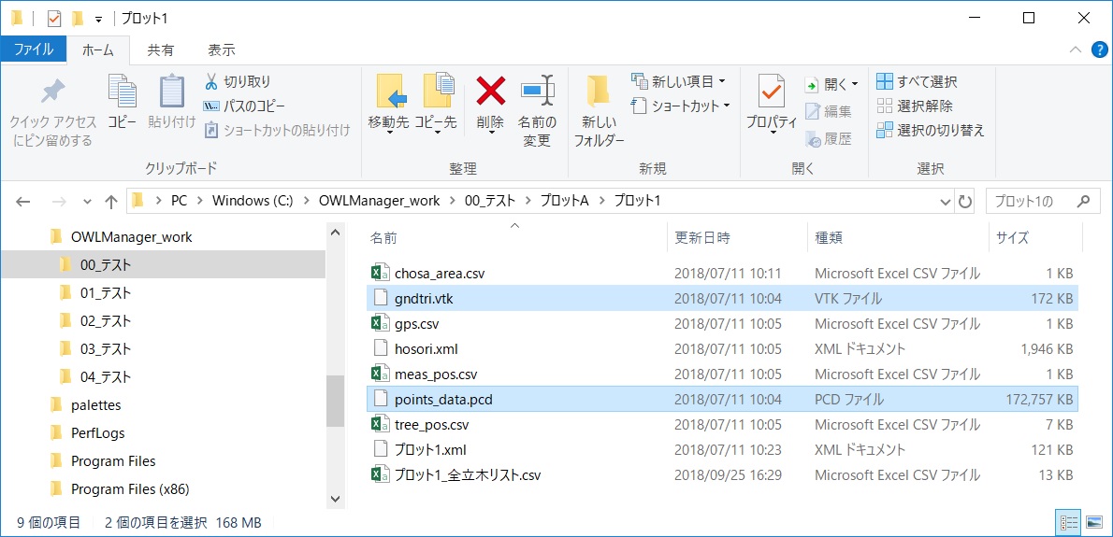Image resolution: width=1113 pixels, height=537 pixels.
Task: Click the red Delete (削除) icon
Action: coord(490,92)
